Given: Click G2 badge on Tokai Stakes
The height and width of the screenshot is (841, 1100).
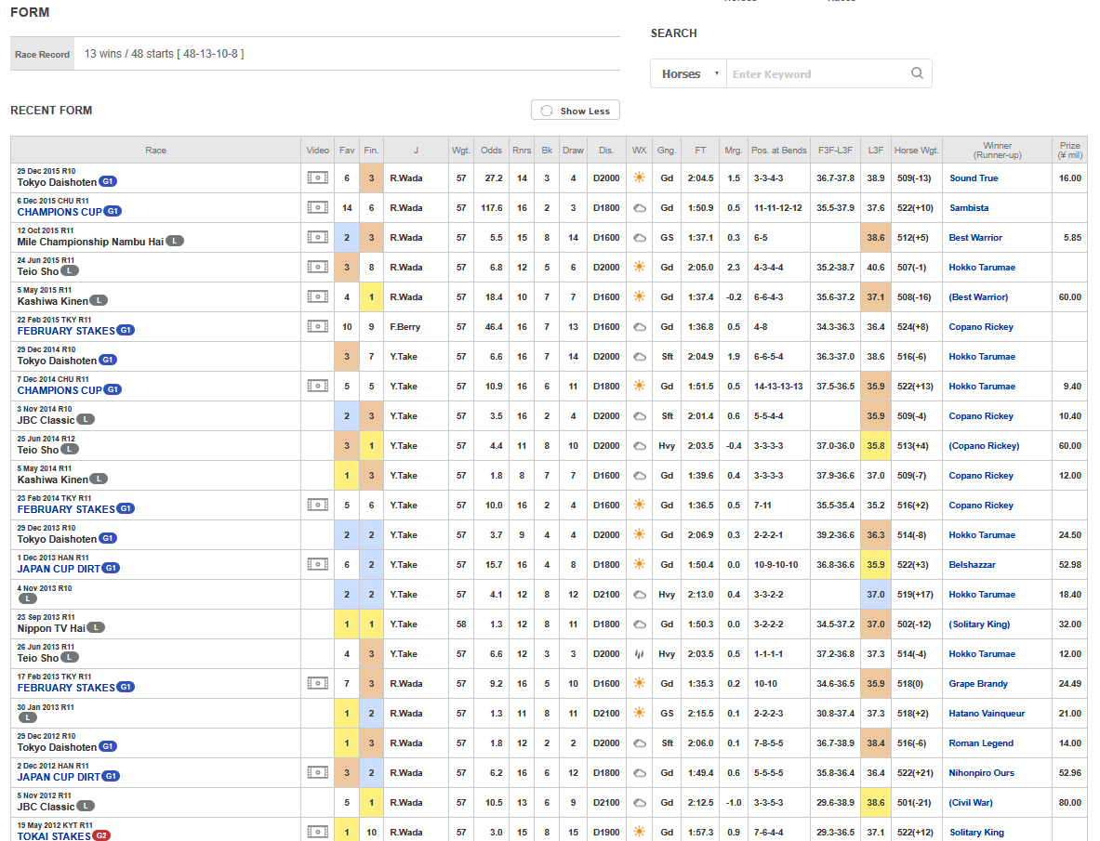Looking at the screenshot, I should (x=101, y=836).
